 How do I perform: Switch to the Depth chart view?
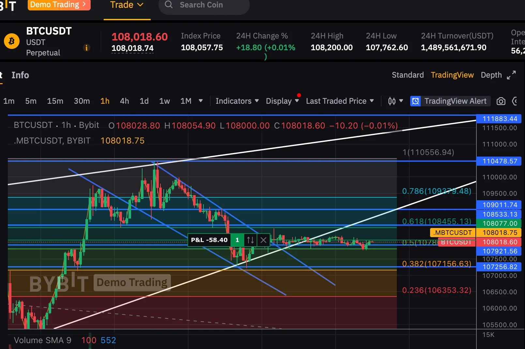(491, 75)
